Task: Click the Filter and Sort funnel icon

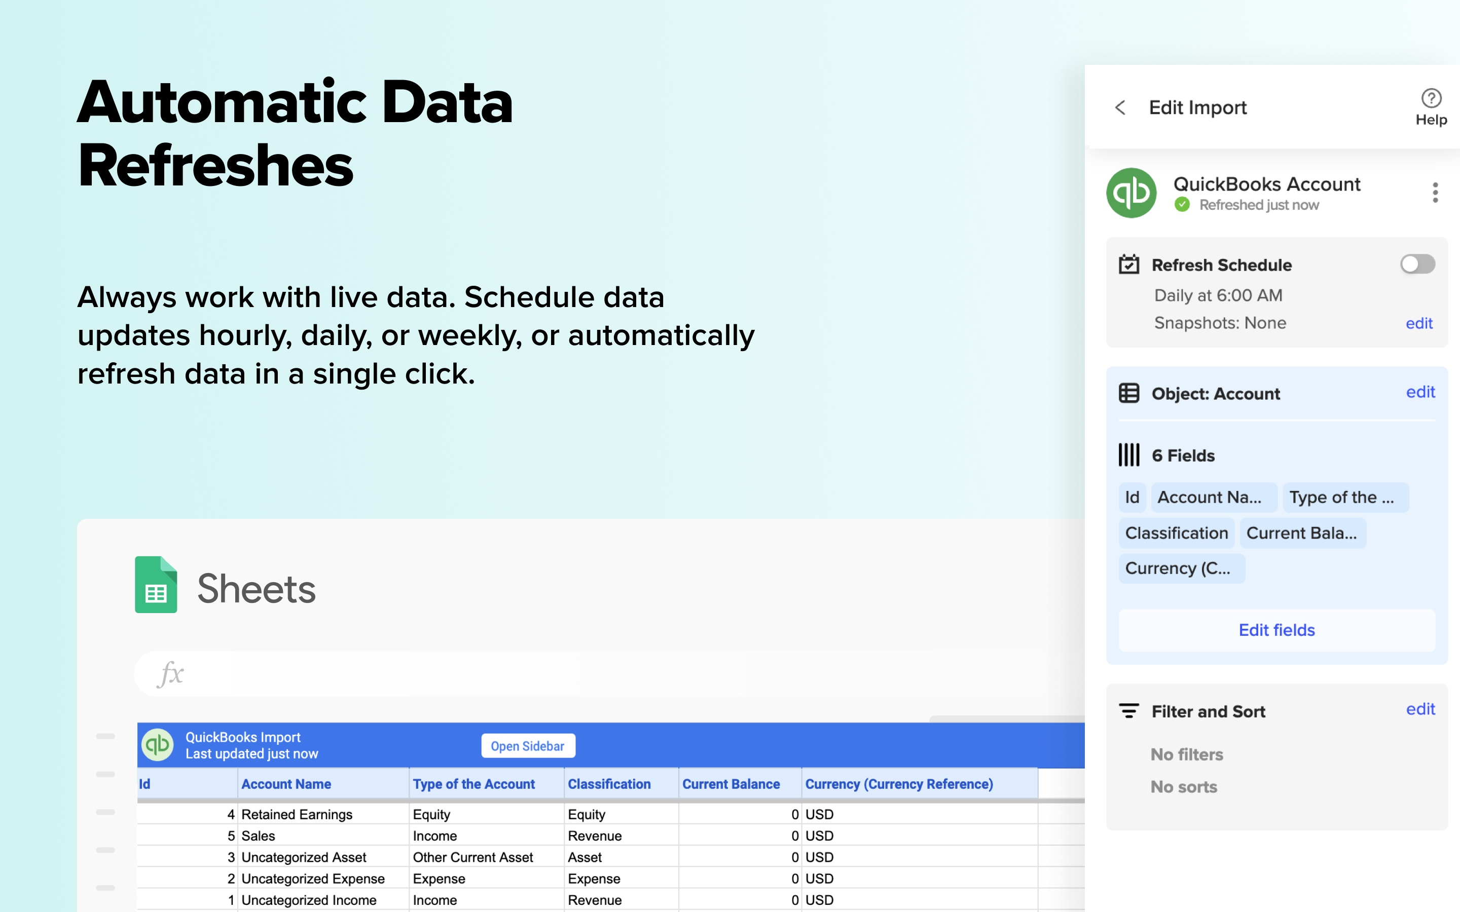Action: tap(1129, 711)
